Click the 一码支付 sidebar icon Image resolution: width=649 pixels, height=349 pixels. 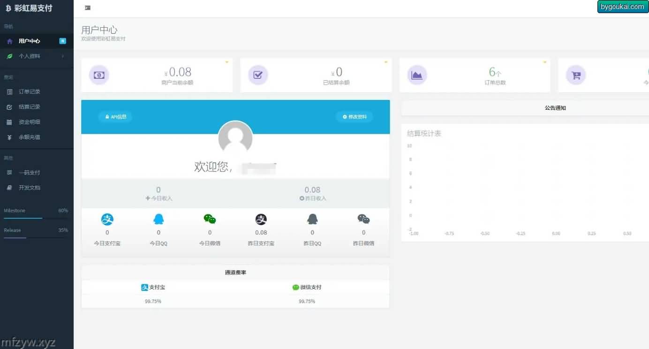pos(9,173)
